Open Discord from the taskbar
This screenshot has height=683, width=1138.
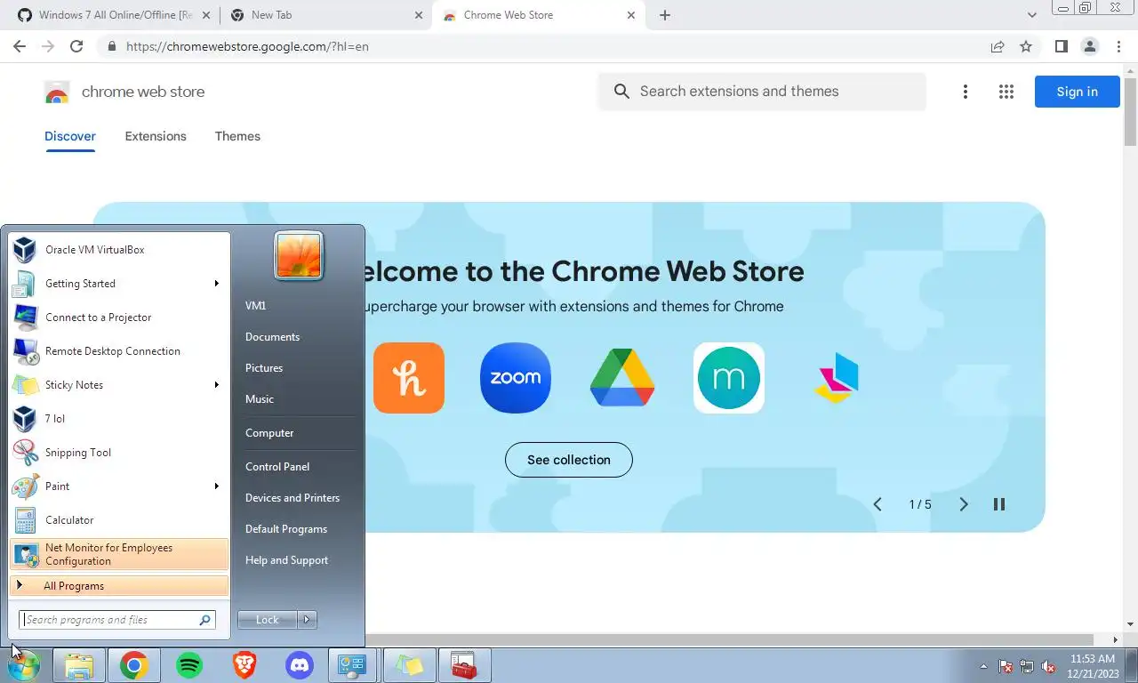300,665
